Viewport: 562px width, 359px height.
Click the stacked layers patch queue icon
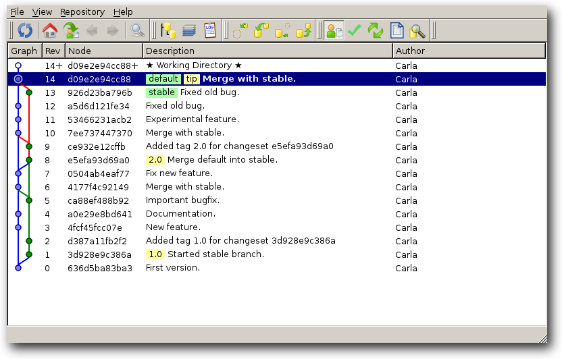click(189, 31)
